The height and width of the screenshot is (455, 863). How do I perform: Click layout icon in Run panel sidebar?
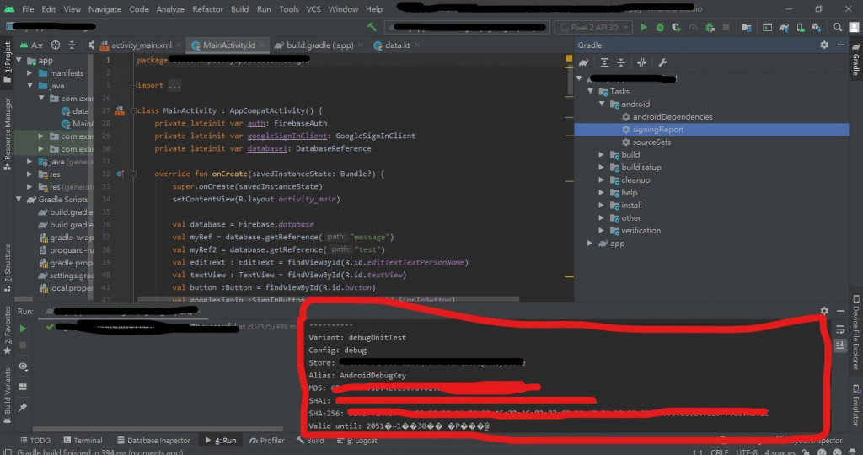coord(23,387)
